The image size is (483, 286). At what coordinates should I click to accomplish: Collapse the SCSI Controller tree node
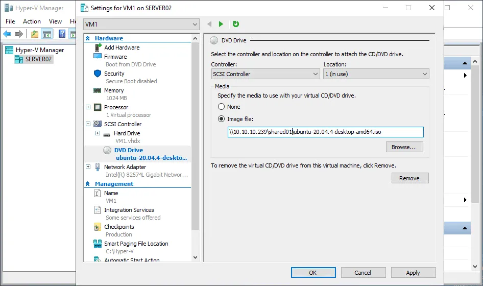(x=88, y=124)
